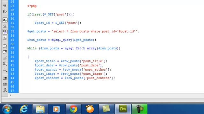This screenshot has width=204, height=114.
Task: Toggle the Word Wrap button
Action: coord(5,32)
